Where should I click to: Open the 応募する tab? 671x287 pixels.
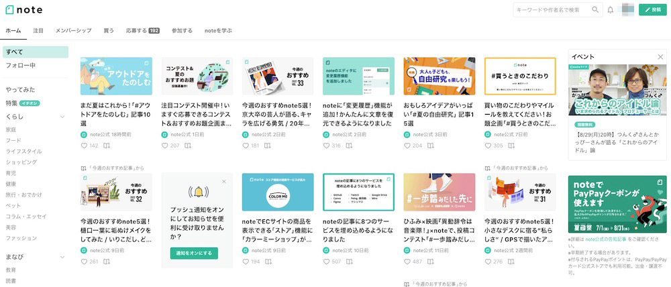(142, 31)
